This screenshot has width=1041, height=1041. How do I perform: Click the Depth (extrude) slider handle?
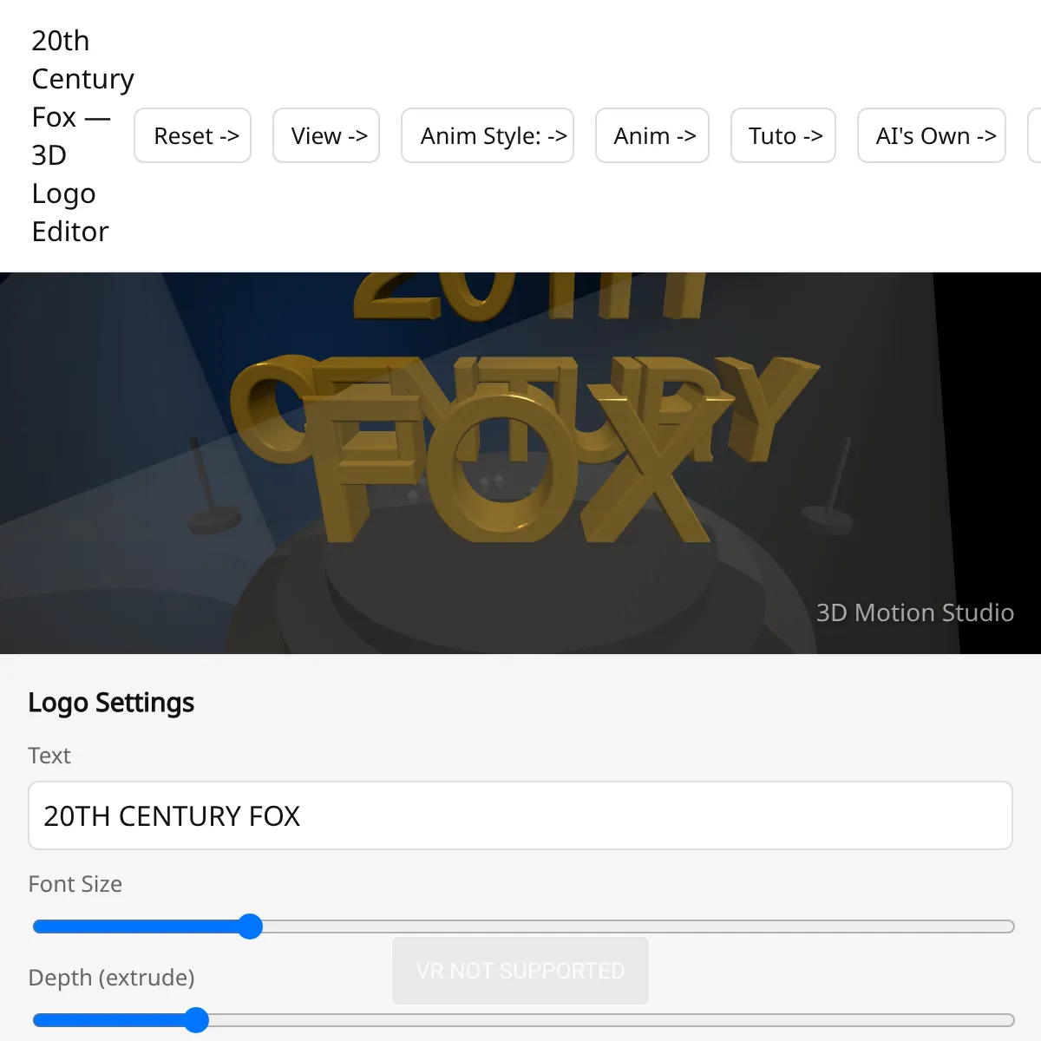(x=197, y=1020)
